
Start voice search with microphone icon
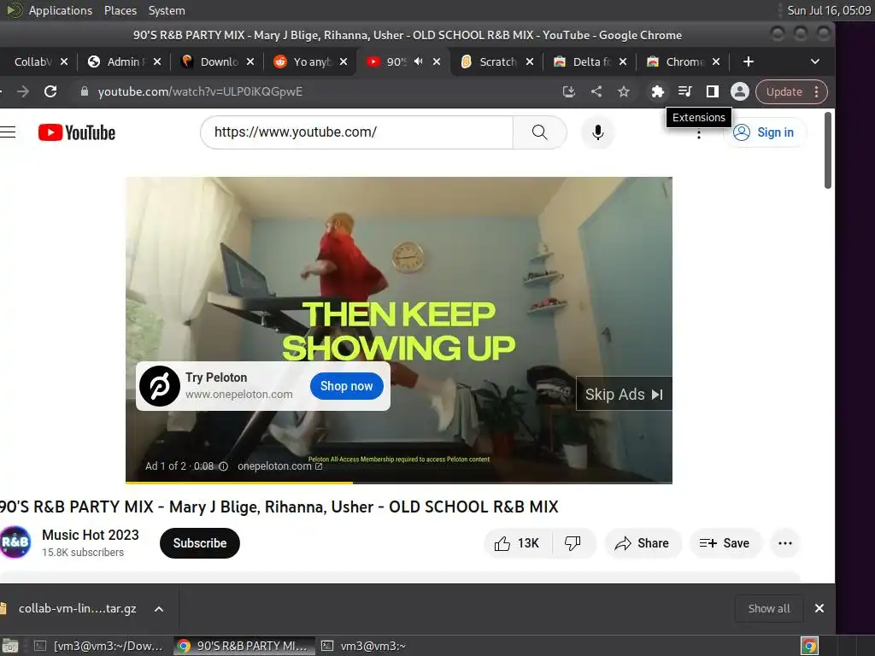pos(597,132)
